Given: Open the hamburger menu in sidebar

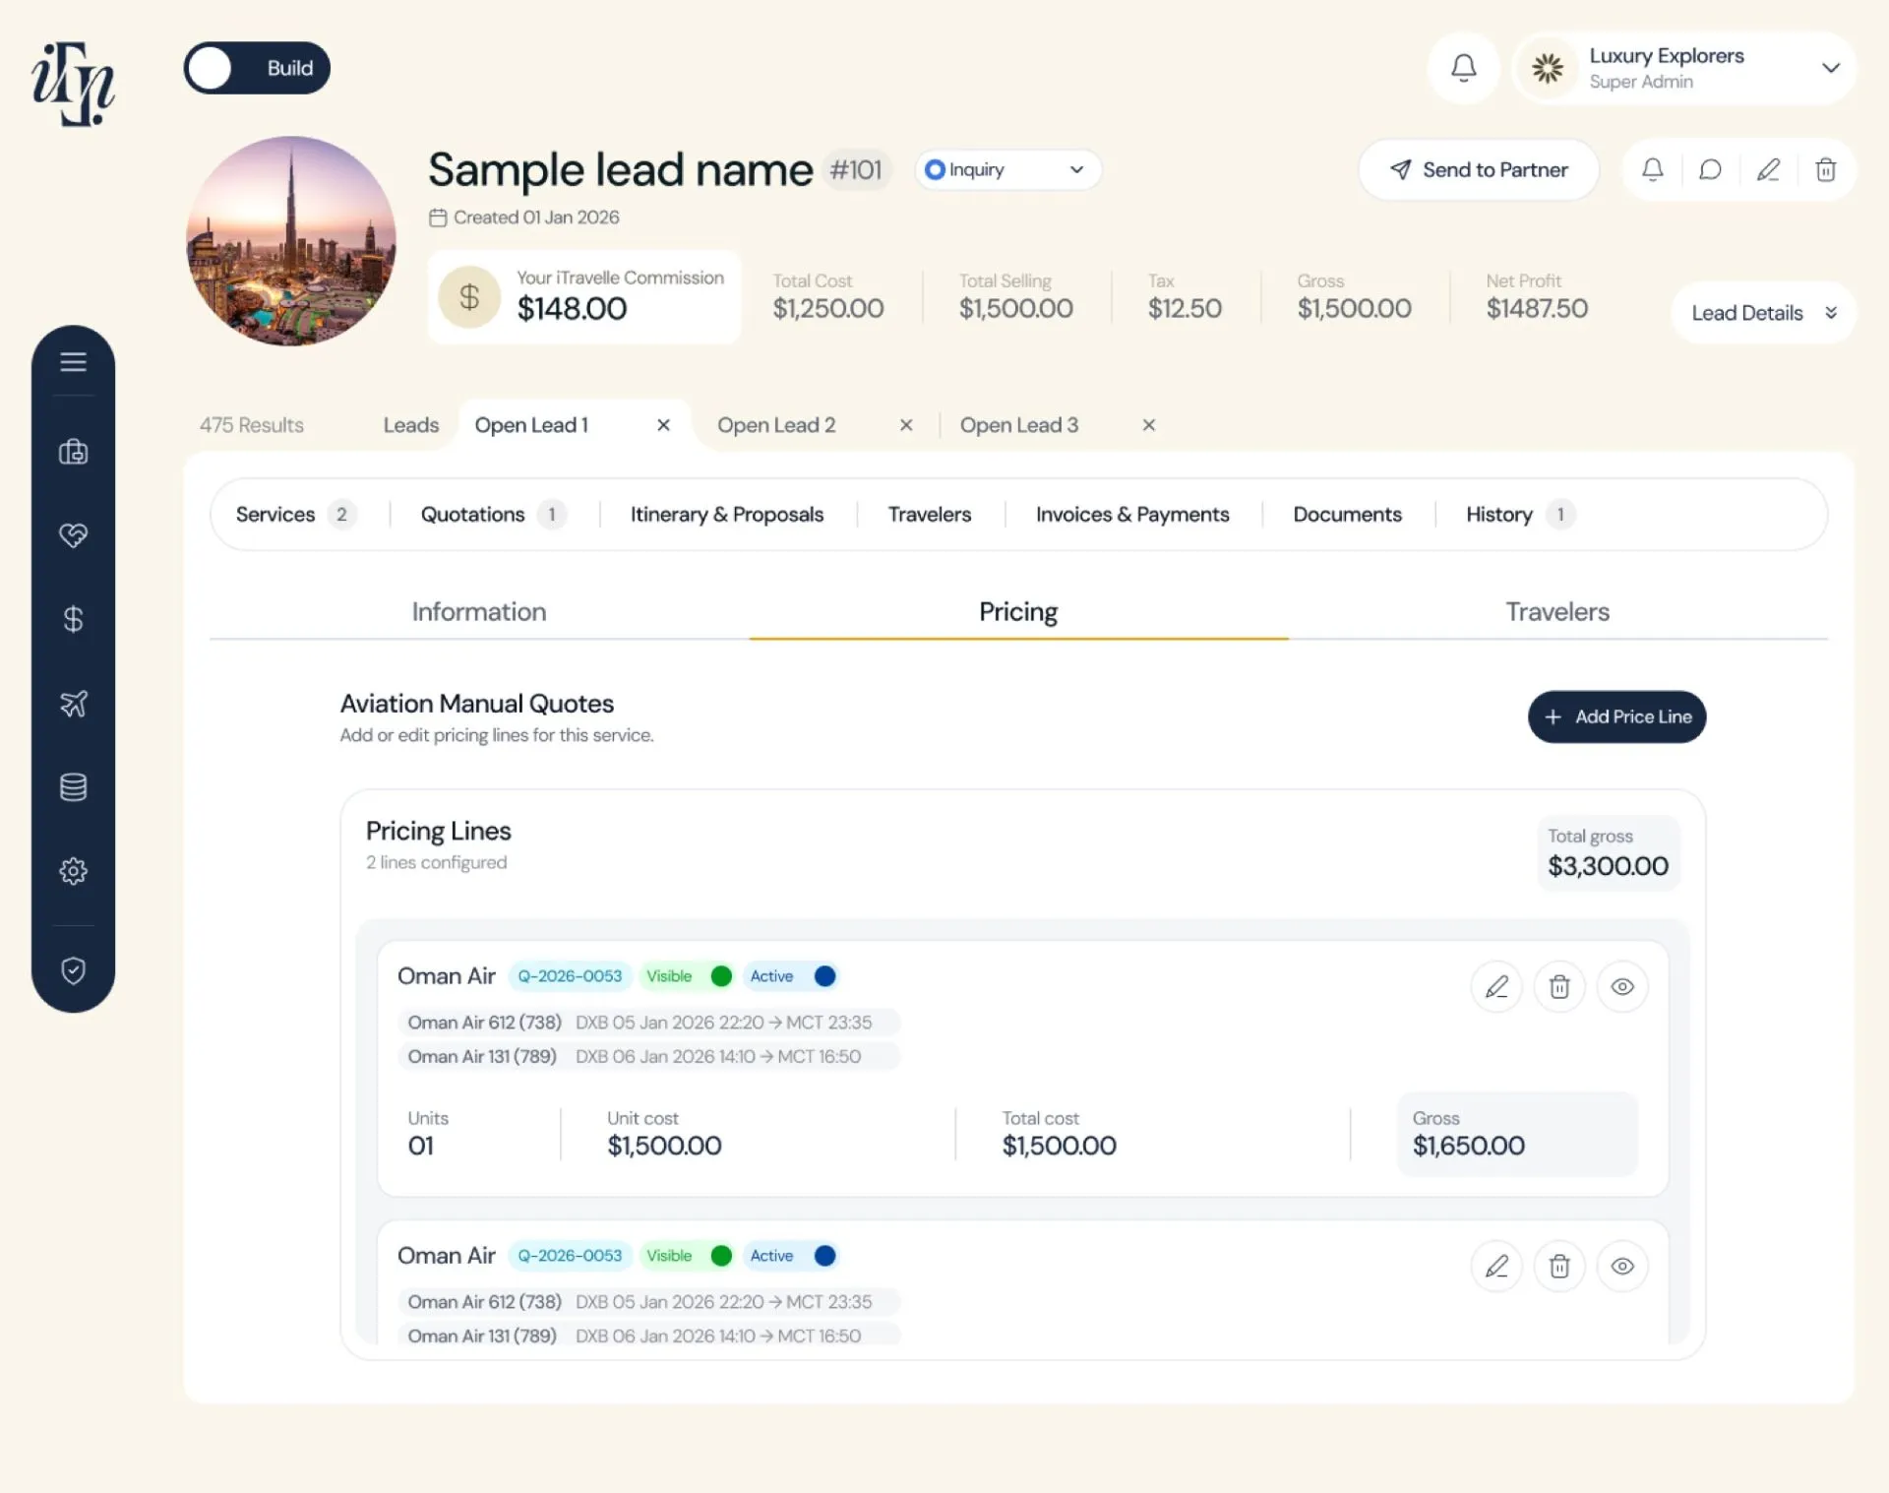Looking at the screenshot, I should click(73, 361).
